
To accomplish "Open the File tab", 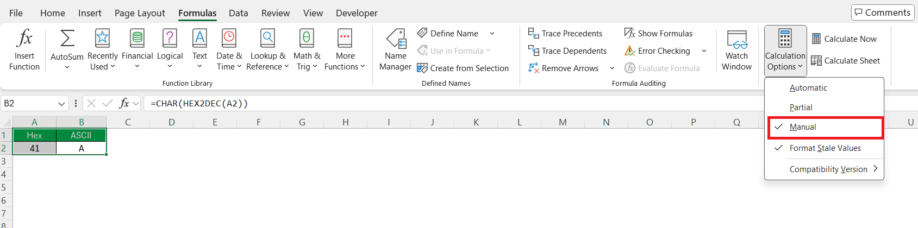I will [16, 13].
